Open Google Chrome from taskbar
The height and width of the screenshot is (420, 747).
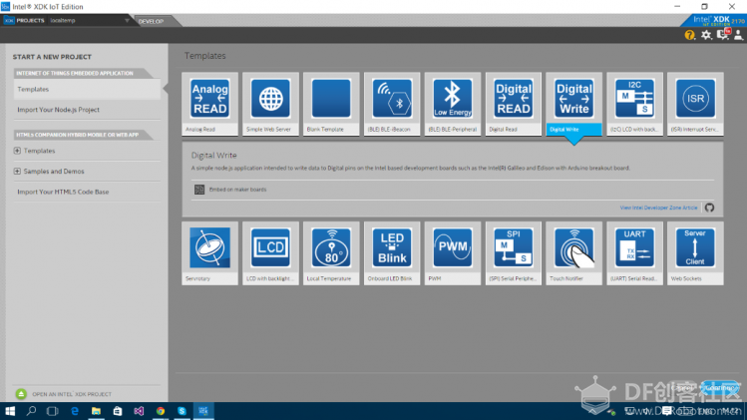pos(161,411)
